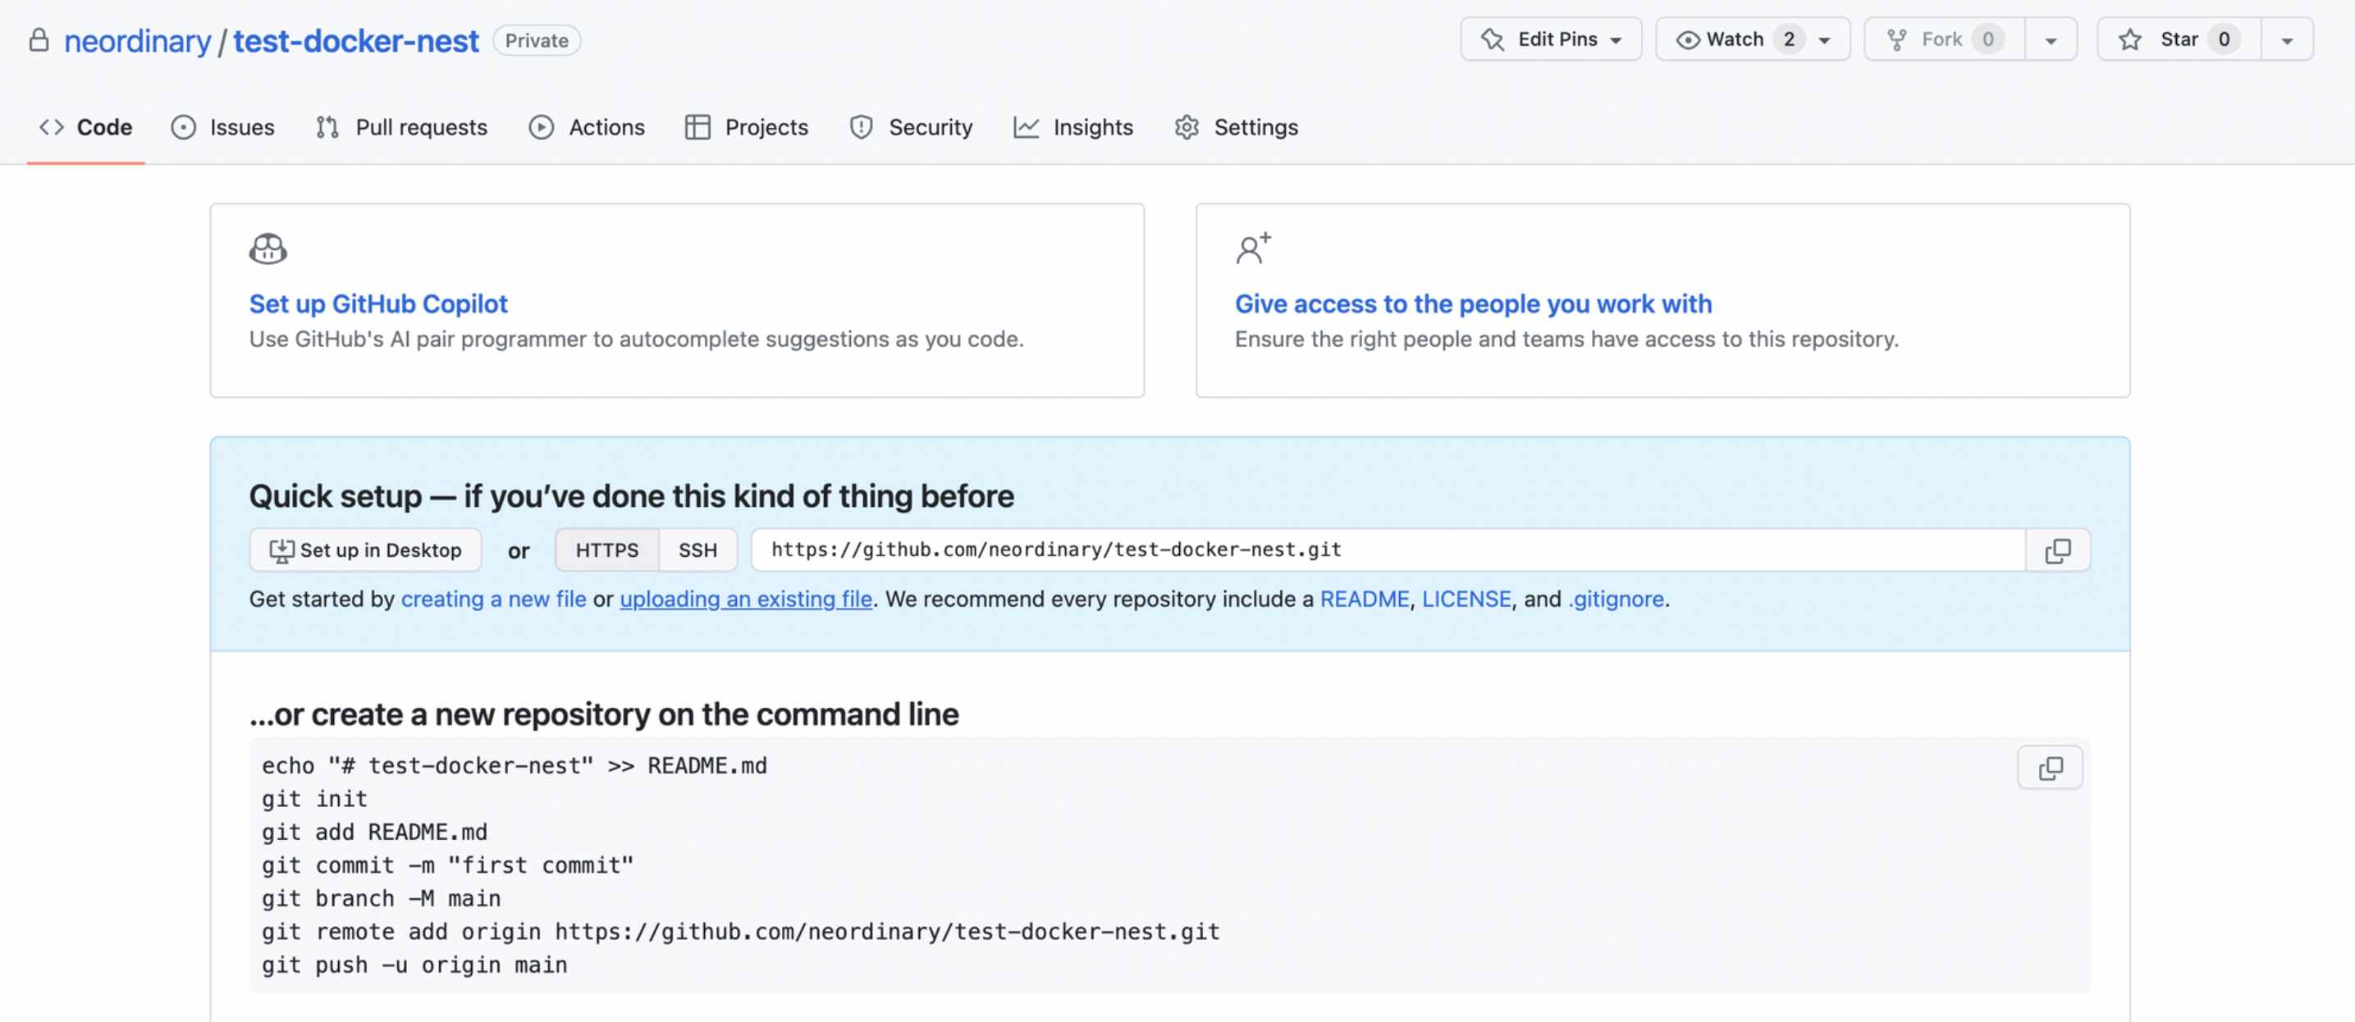Click the Code tab angle-brackets icon
Image resolution: width=2355 pixels, height=1022 pixels.
pos(51,127)
